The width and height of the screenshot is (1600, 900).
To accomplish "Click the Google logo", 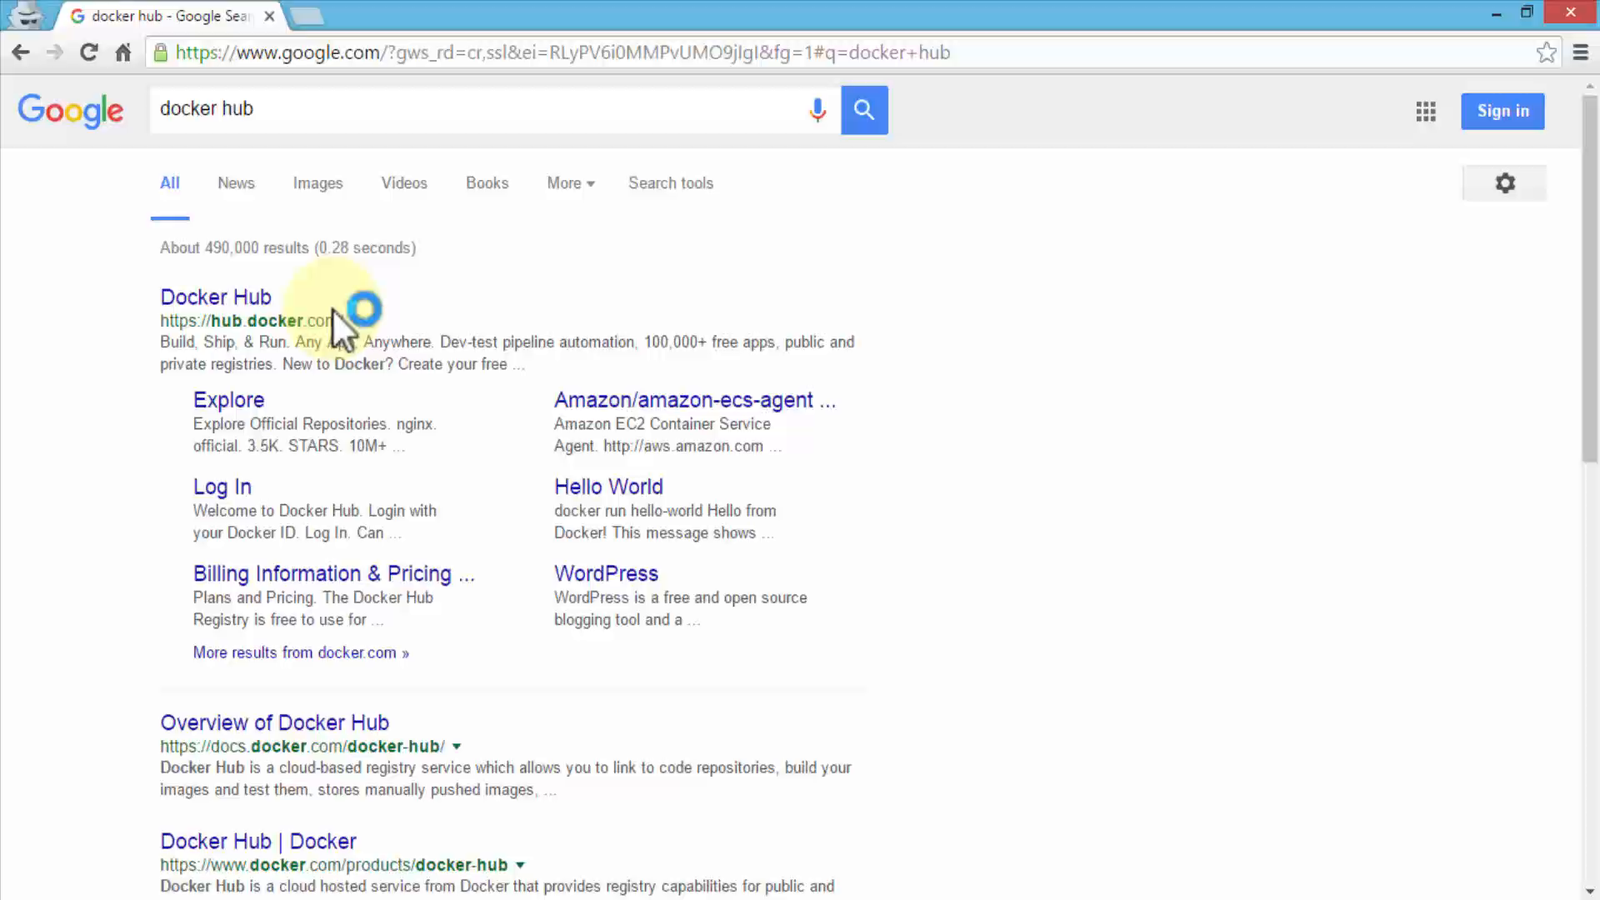I will pyautogui.click(x=71, y=111).
